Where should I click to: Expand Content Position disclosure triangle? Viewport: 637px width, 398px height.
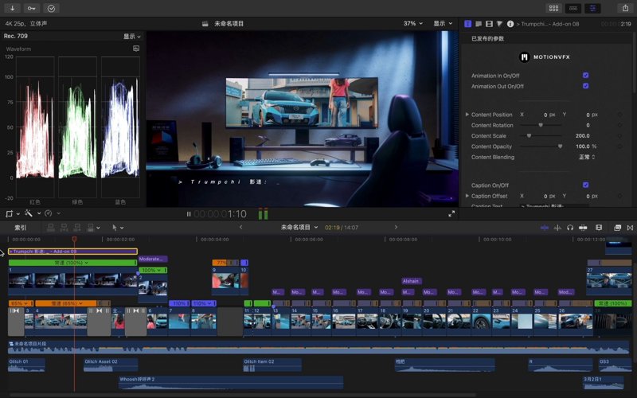[467, 115]
